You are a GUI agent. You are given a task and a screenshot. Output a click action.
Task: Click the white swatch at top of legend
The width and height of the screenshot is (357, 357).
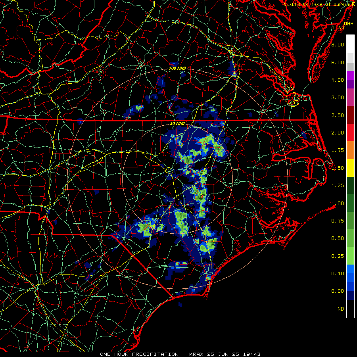click(x=350, y=44)
